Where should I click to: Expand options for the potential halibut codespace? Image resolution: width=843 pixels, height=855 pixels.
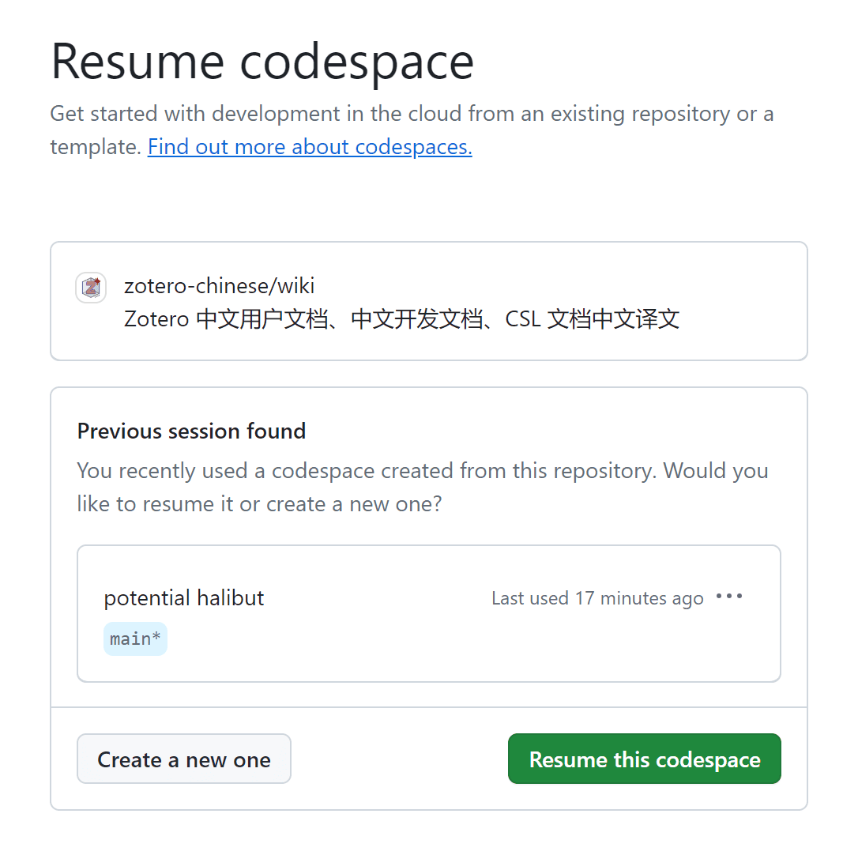click(728, 597)
